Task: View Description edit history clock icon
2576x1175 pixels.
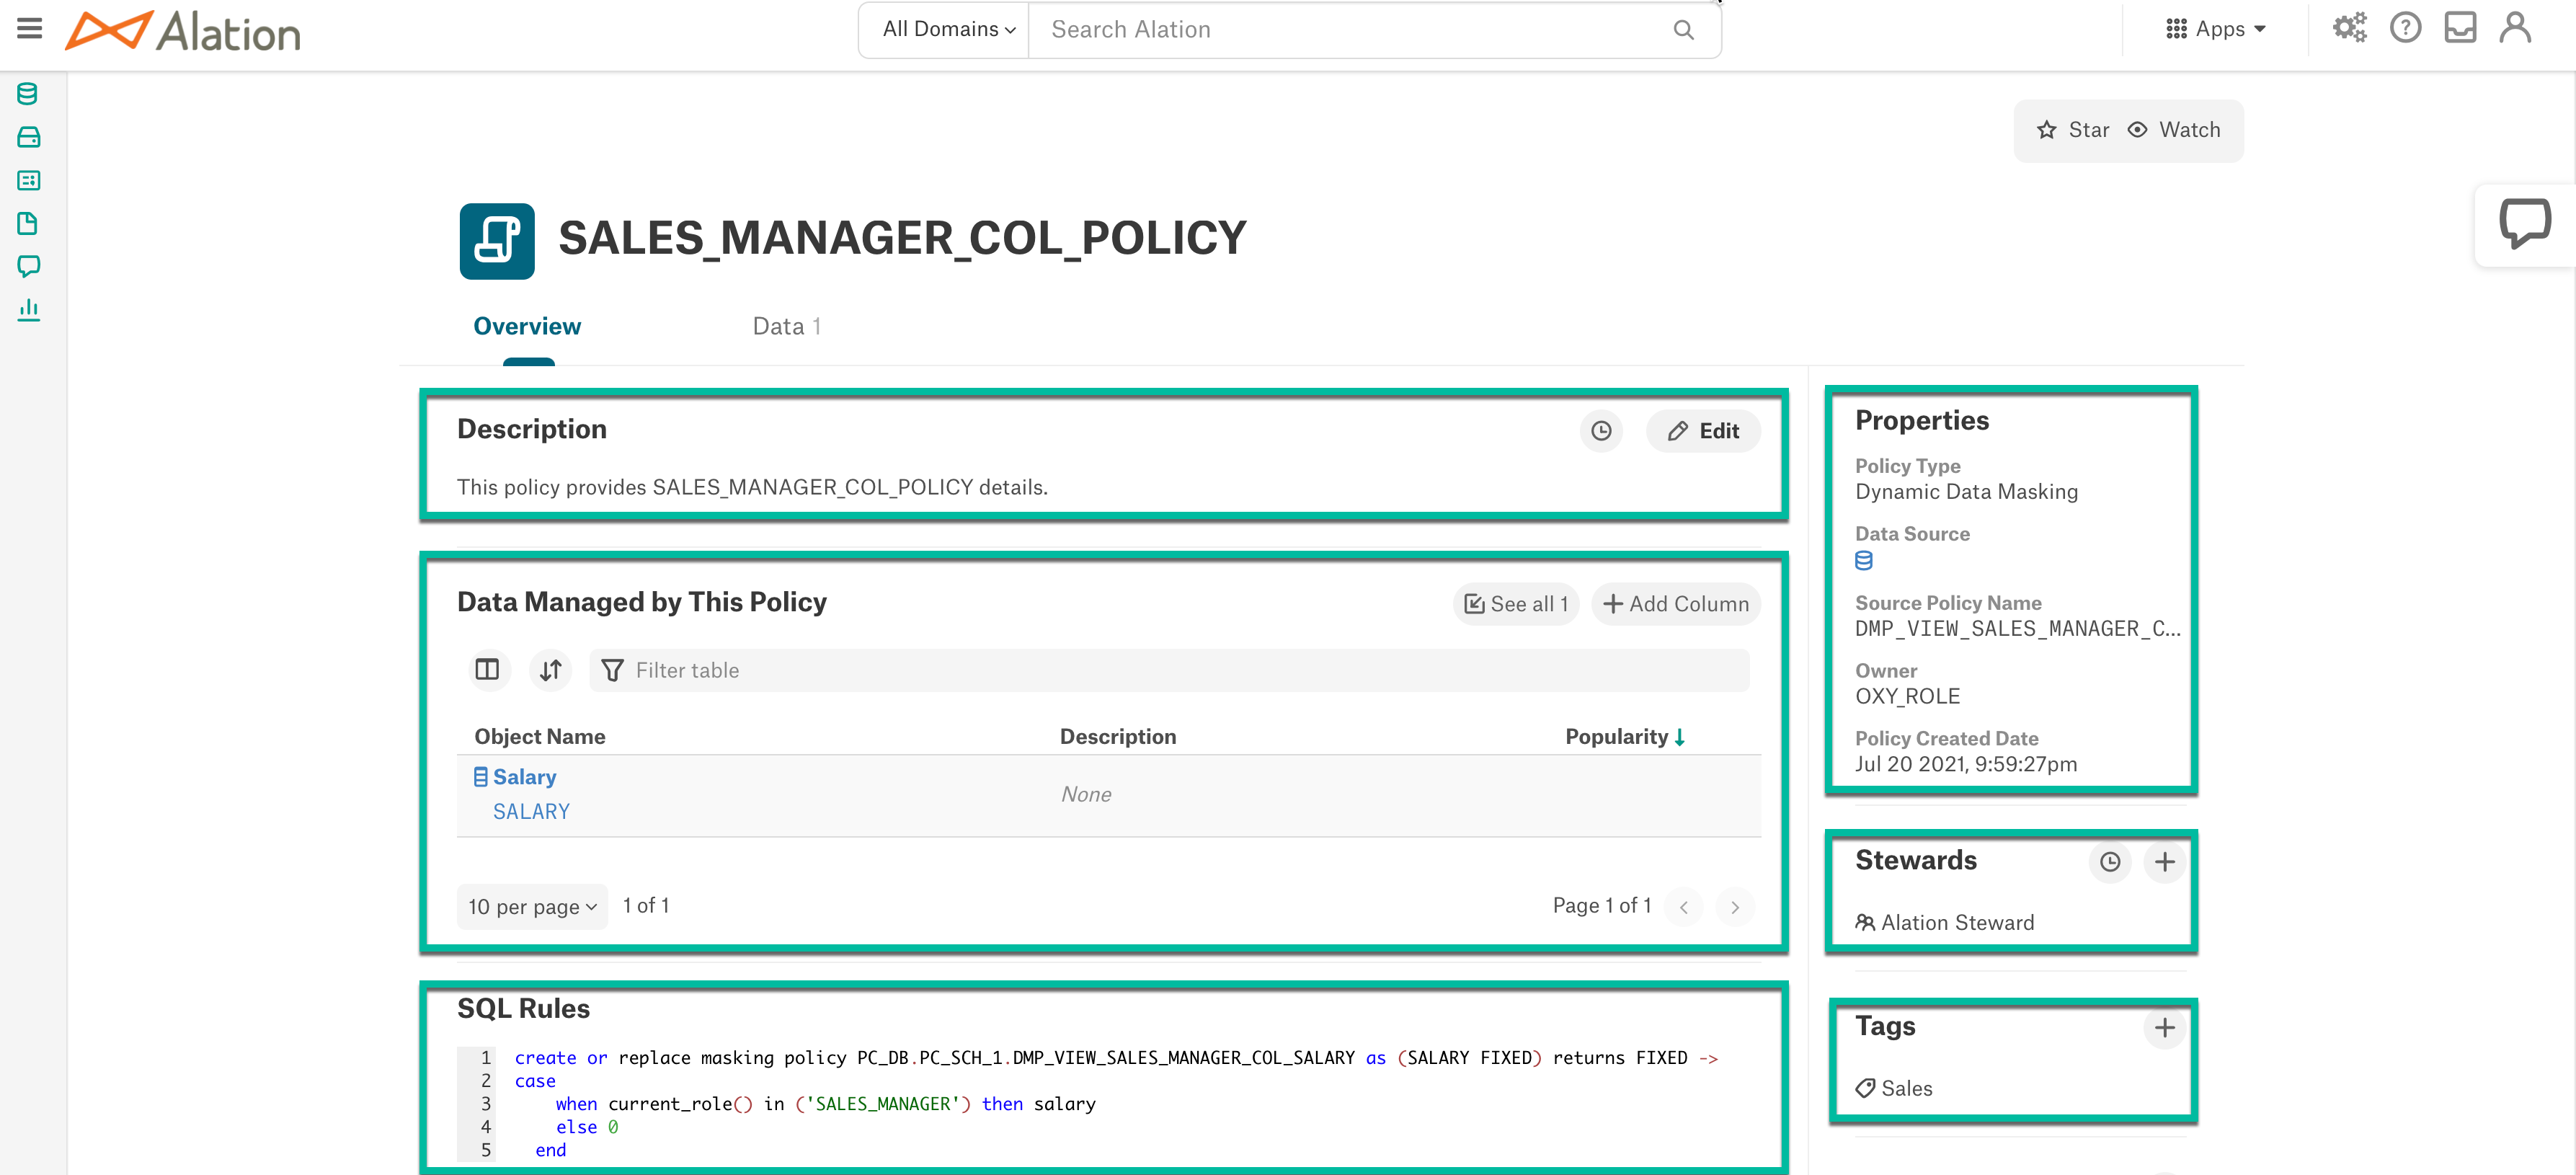Action: click(1601, 431)
